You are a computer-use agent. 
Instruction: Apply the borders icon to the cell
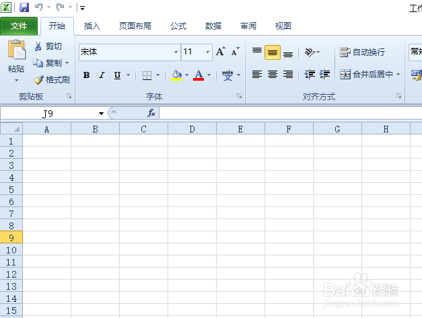(147, 75)
